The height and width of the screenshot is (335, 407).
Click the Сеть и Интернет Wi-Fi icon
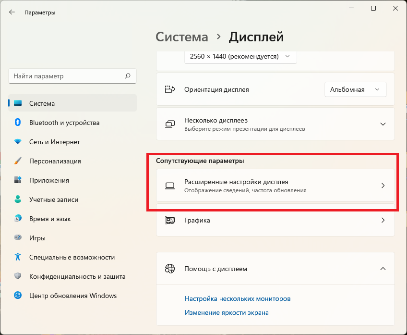pos(18,142)
